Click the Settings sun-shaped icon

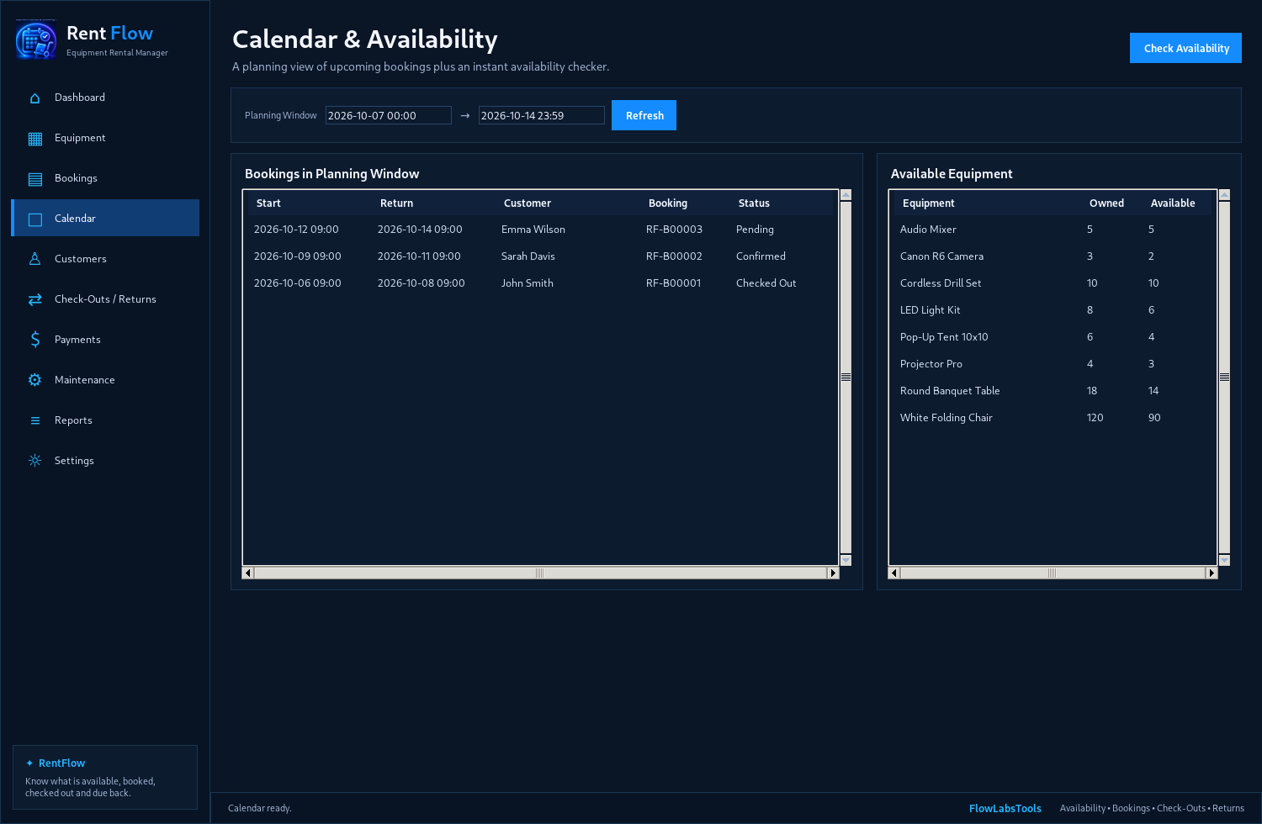[x=34, y=461]
